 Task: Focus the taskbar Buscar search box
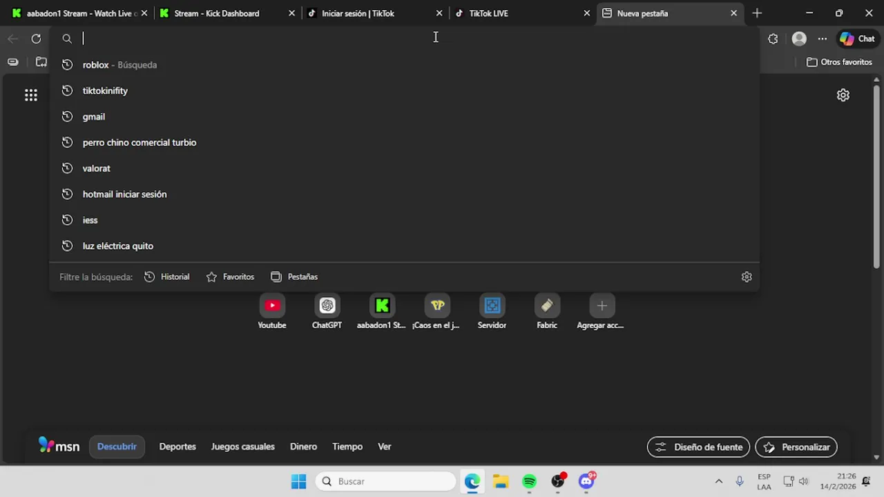tap(387, 481)
